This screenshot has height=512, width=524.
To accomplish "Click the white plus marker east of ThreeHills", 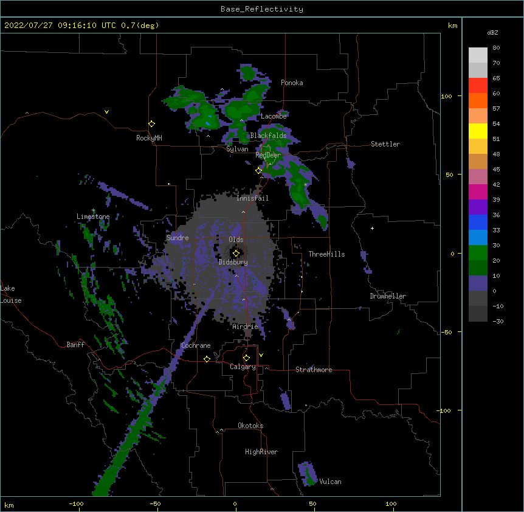I will 372,228.
